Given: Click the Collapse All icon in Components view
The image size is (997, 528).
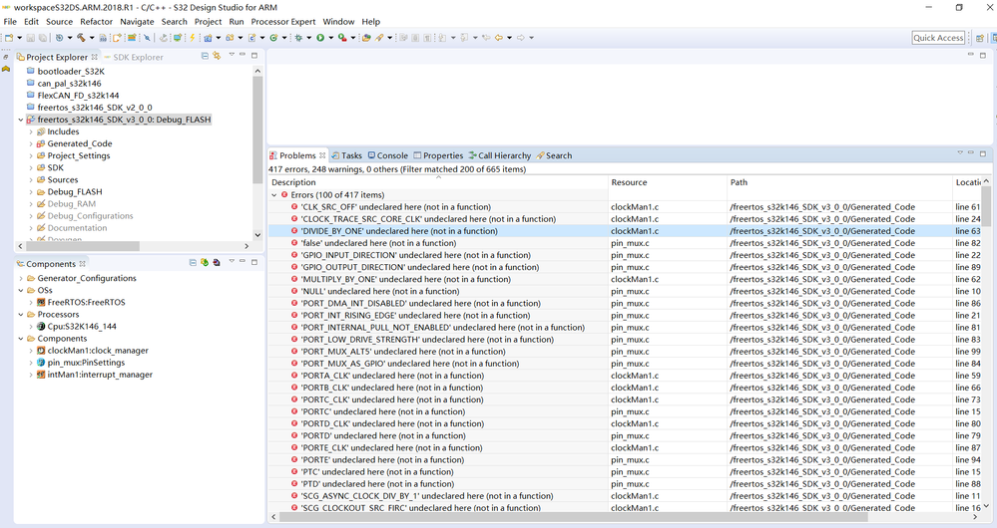Looking at the screenshot, I should click(x=193, y=262).
